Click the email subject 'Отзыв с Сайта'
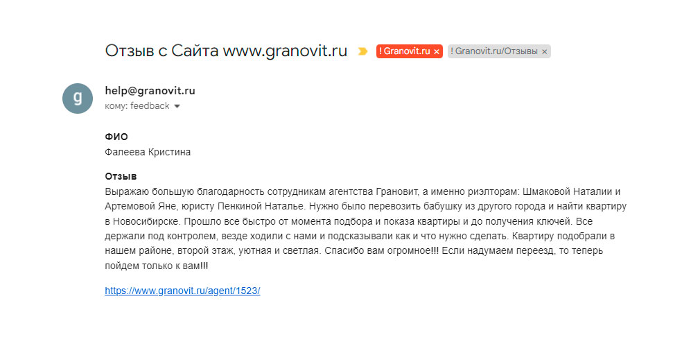 (161, 51)
